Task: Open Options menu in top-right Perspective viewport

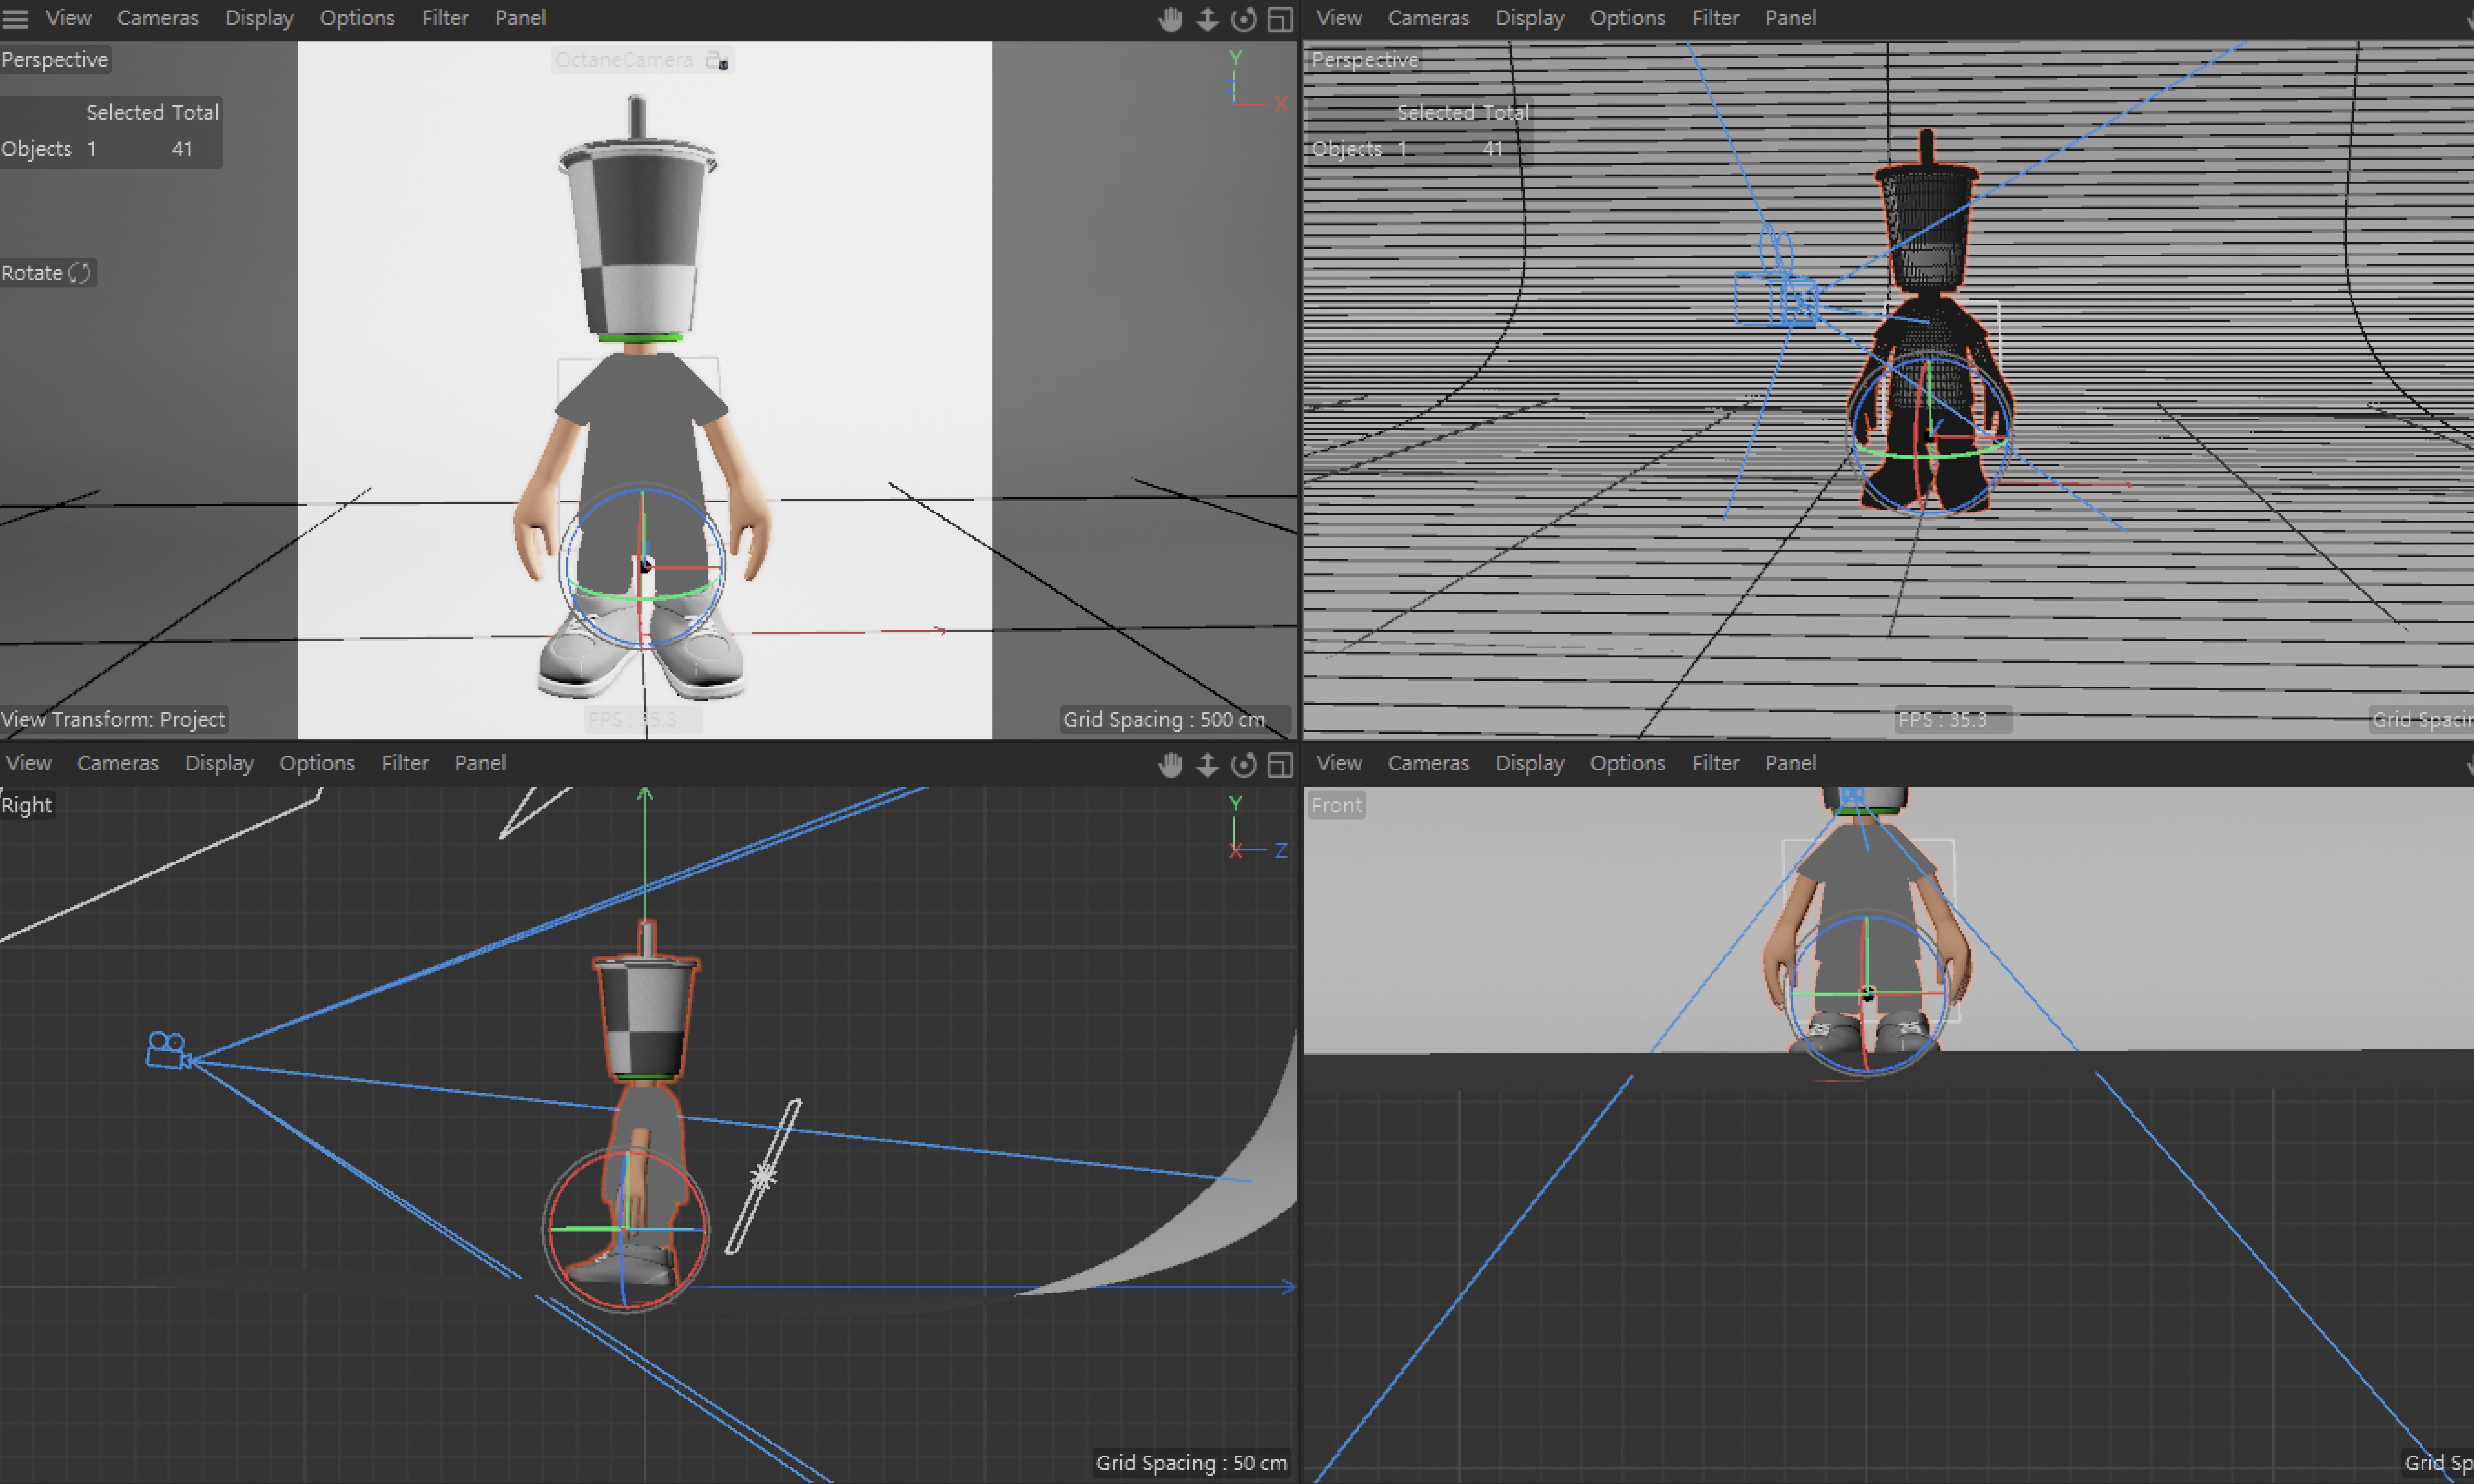Action: (1627, 18)
